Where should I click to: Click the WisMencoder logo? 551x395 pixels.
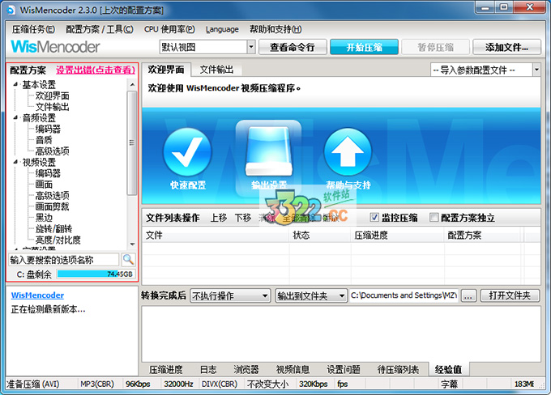click(55, 47)
